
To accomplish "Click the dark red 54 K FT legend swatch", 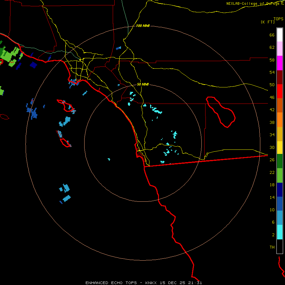I will pos(280,77).
